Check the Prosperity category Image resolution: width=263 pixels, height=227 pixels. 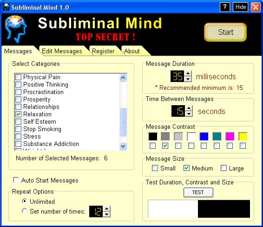[x=19, y=99]
